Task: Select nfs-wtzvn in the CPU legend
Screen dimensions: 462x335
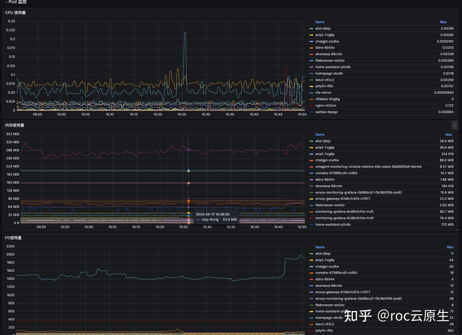Action: [323, 93]
